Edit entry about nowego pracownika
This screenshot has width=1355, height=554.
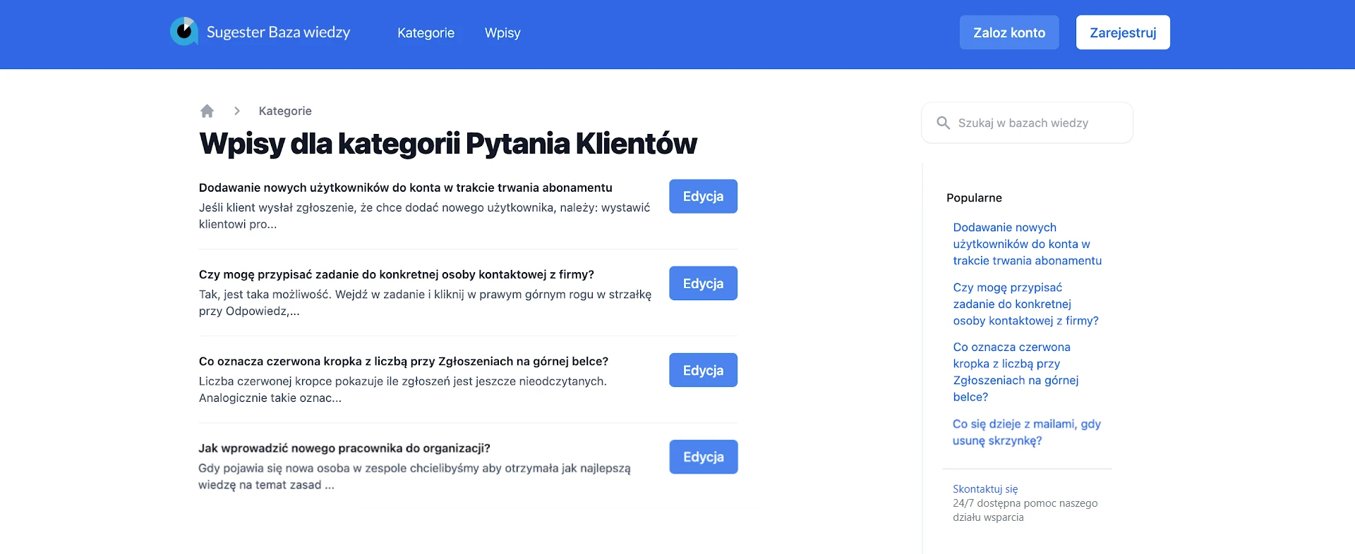704,457
